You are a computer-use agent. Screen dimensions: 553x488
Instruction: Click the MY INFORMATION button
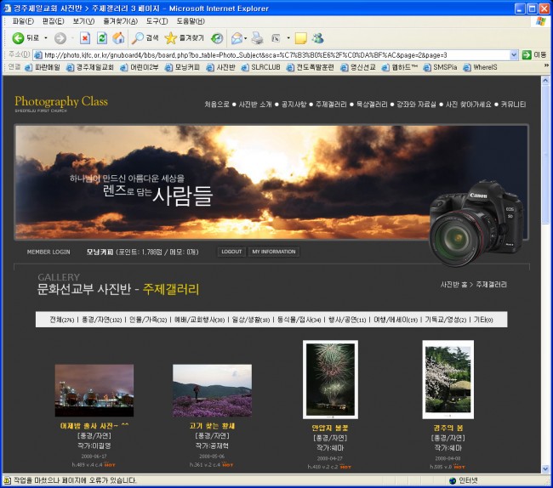coord(273,252)
